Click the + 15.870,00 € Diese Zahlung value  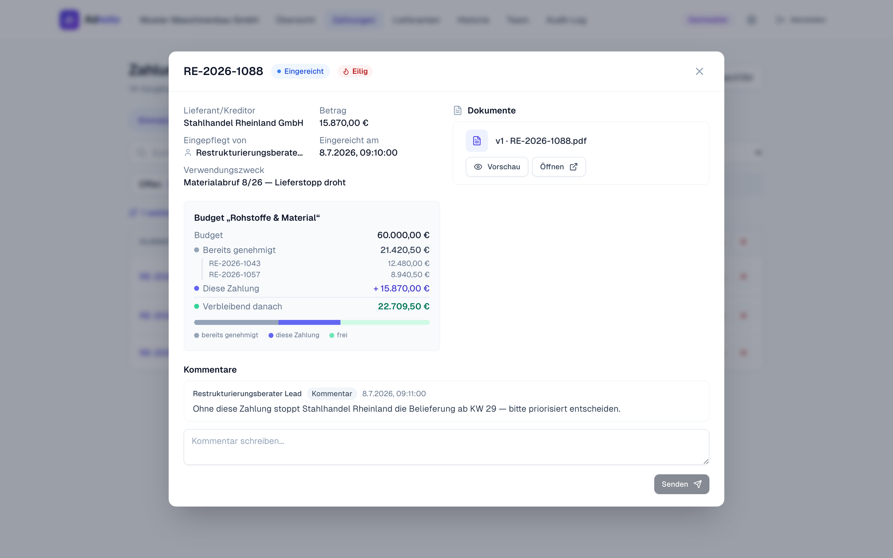pyautogui.click(x=402, y=288)
